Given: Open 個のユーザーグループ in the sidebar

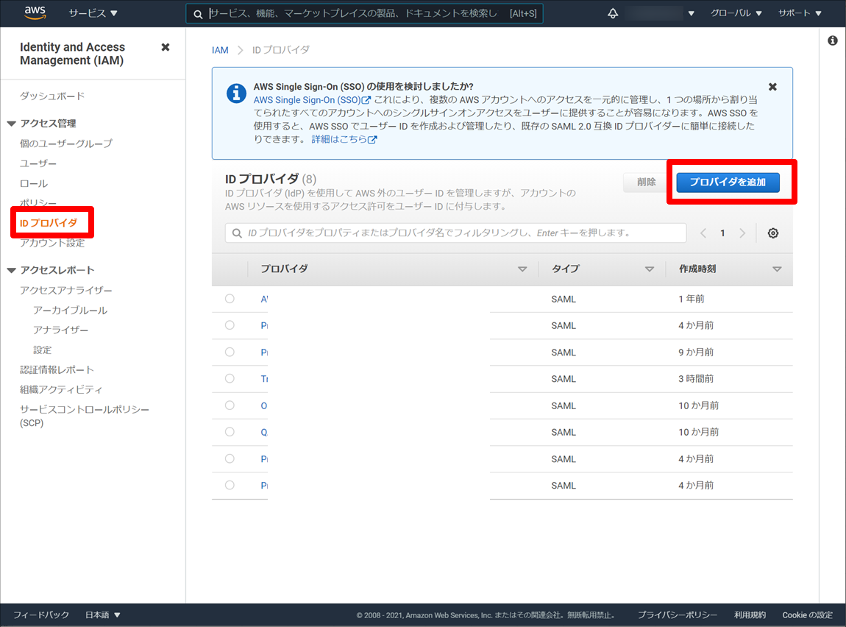Looking at the screenshot, I should click(66, 144).
